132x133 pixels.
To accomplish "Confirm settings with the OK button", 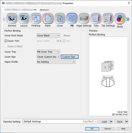I will (92, 129).
